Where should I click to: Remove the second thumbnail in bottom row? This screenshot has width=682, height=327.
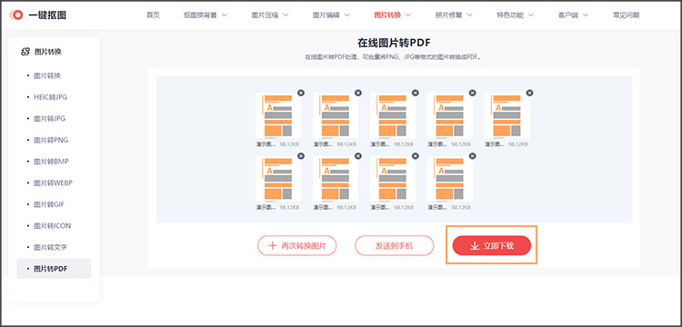point(358,156)
